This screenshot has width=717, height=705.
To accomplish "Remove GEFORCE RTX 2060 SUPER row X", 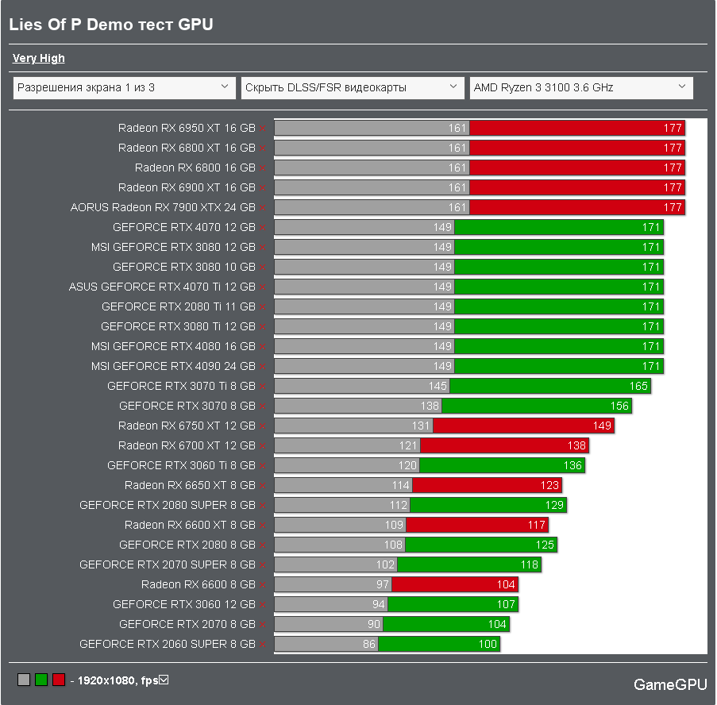I will pos(263,645).
